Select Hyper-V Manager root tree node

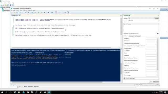pyautogui.click(x=5, y=8)
